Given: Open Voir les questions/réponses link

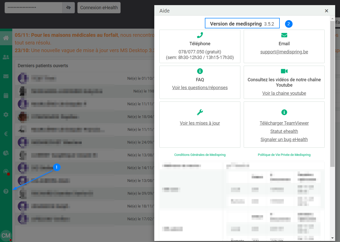Looking at the screenshot, I should 200,88.
